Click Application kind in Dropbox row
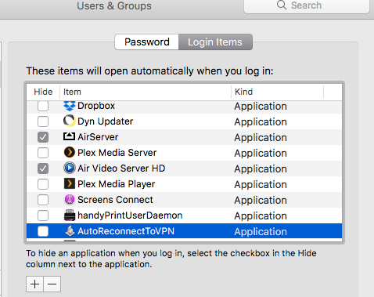374x297 pixels. [261, 107]
